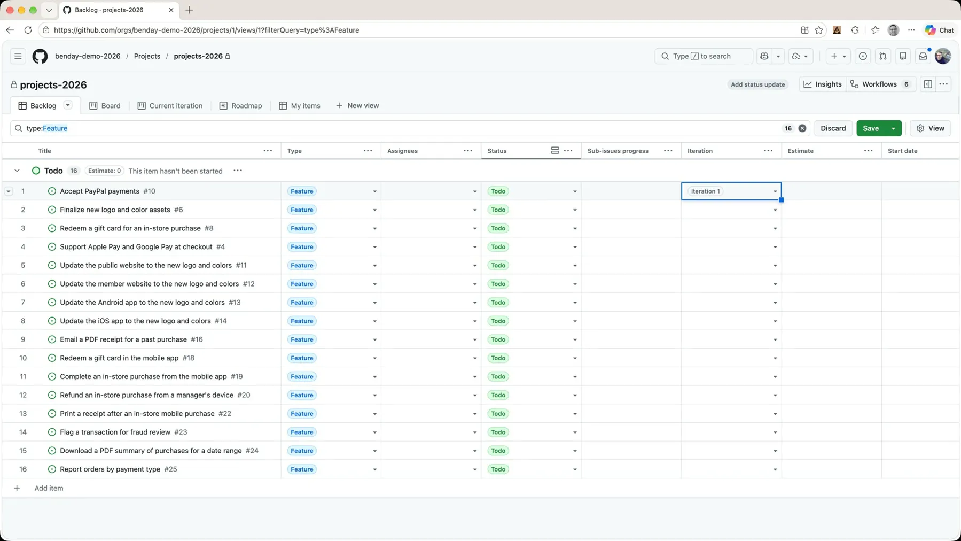Switch to the Current iteration tab
Image resolution: width=961 pixels, height=541 pixels.
pyautogui.click(x=170, y=106)
